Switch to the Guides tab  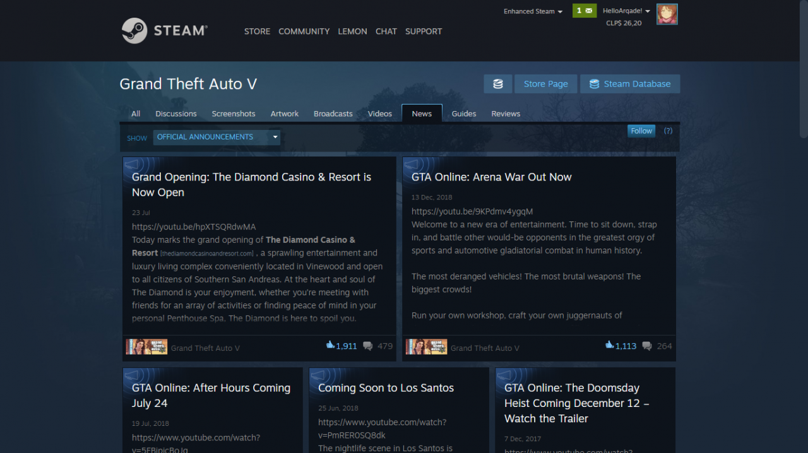point(464,114)
